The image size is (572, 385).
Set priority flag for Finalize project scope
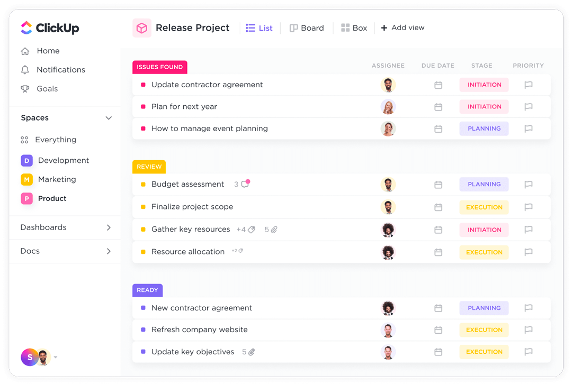tap(528, 207)
